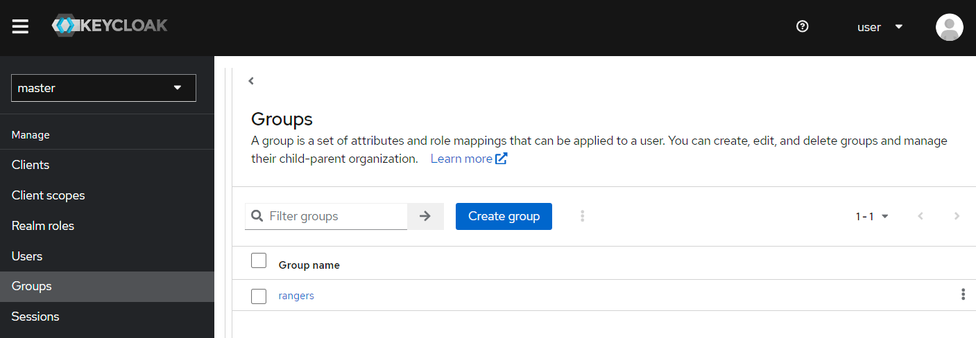Select Users in the sidebar
Viewport: 976px width, 338px height.
point(107,256)
